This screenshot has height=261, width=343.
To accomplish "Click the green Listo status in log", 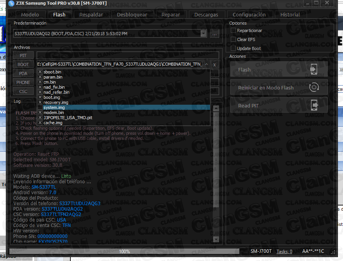I will coord(66,176).
